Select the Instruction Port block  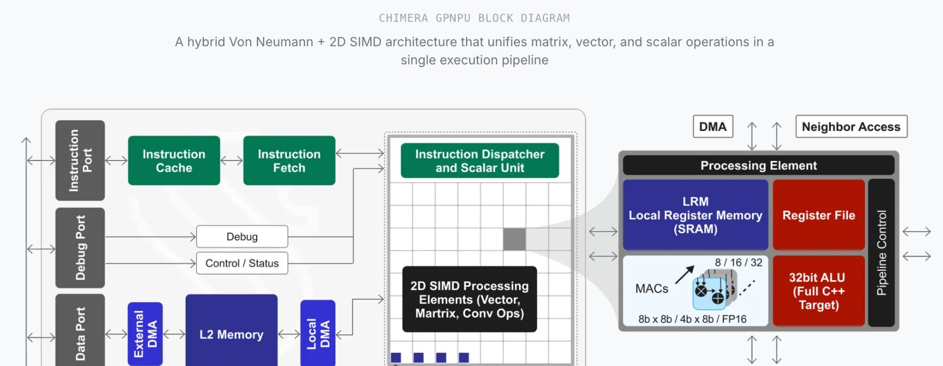click(x=80, y=160)
